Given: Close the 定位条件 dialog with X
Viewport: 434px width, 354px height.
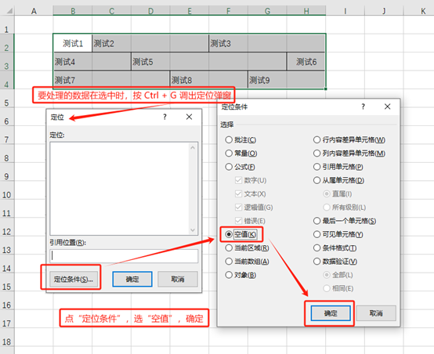Looking at the screenshot, I should [387, 107].
